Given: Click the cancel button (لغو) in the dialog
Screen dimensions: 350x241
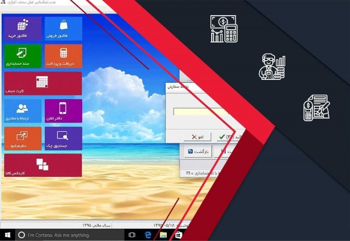Looking at the screenshot, I should coord(197,137).
